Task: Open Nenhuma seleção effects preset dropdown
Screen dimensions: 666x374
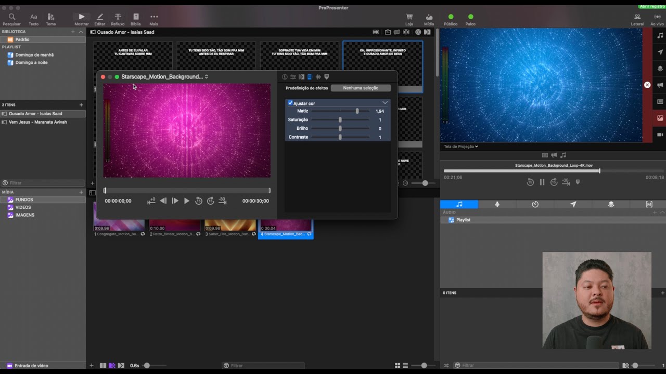Action: [x=361, y=88]
